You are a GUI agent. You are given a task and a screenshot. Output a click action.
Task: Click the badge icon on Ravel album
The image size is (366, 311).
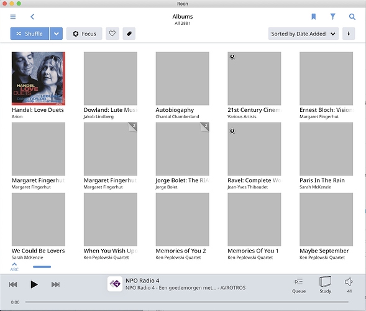click(232, 131)
